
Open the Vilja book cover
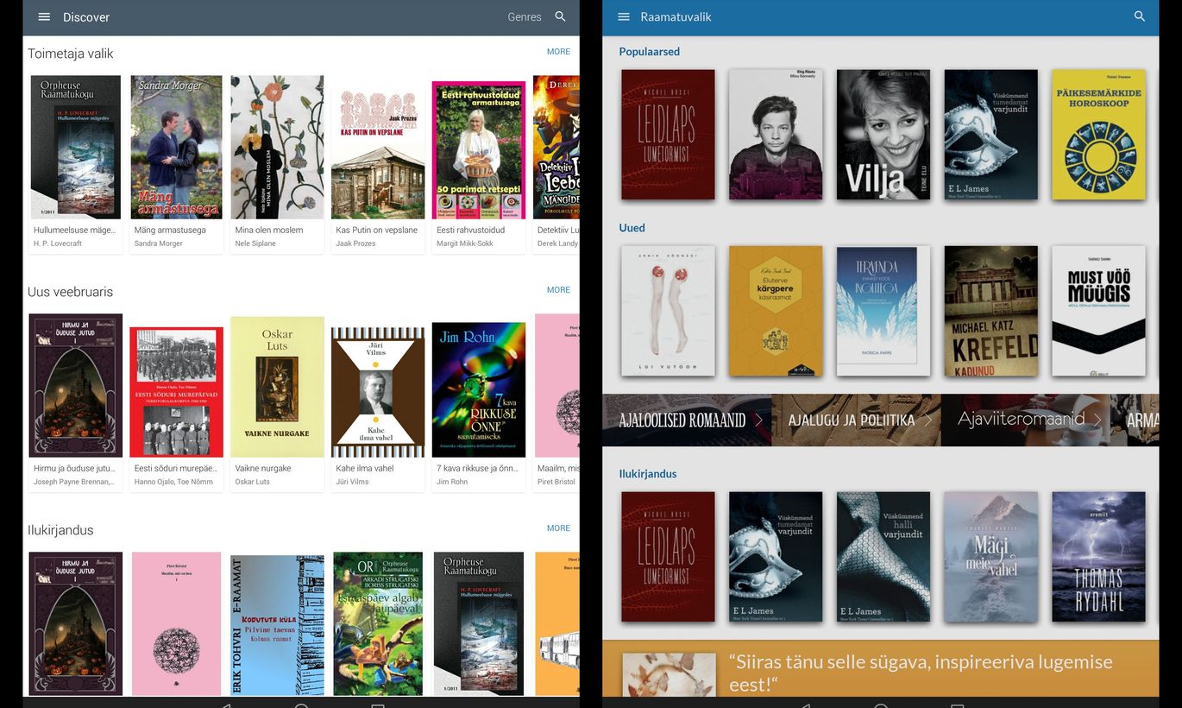click(x=883, y=135)
